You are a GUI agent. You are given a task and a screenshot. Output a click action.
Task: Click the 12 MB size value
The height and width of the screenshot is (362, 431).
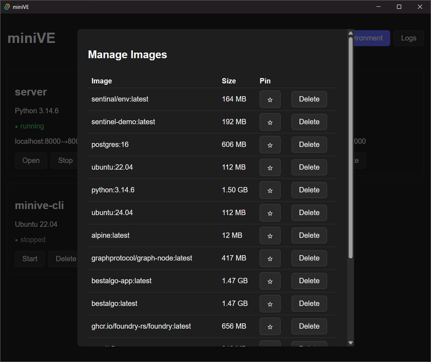coord(232,235)
